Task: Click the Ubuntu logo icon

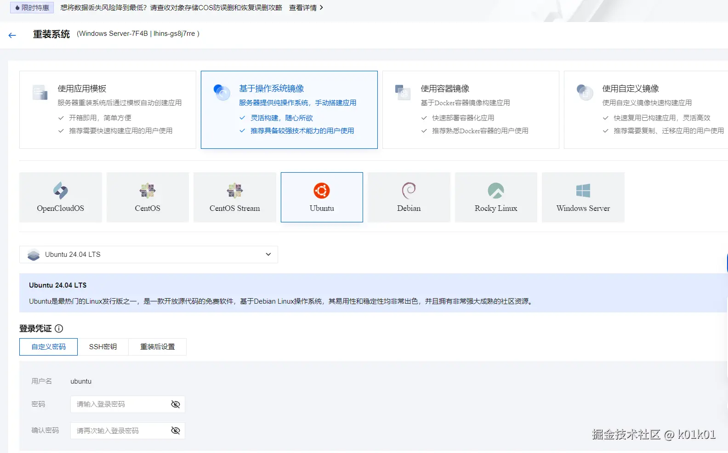Action: pyautogui.click(x=322, y=190)
